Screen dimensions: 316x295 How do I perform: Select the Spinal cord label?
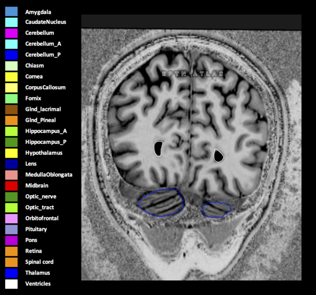coord(39,262)
